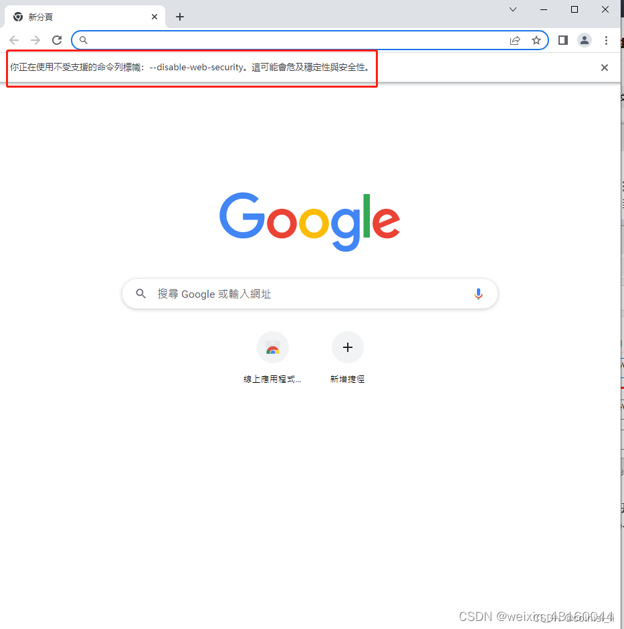
Task: Click in the address bar
Action: click(296, 40)
